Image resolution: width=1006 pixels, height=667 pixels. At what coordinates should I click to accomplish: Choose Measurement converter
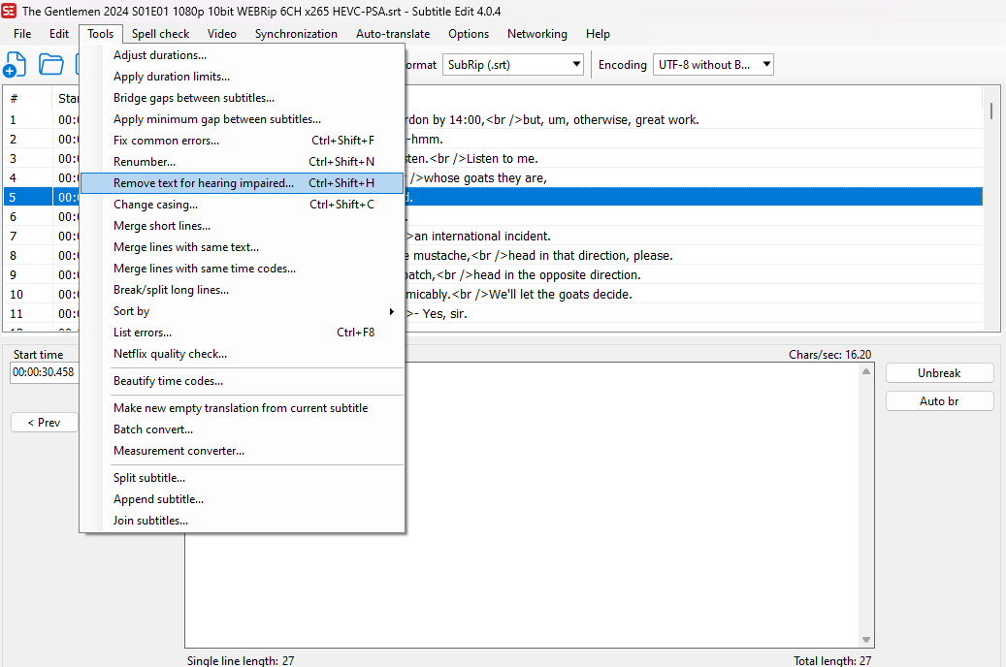[242, 451]
